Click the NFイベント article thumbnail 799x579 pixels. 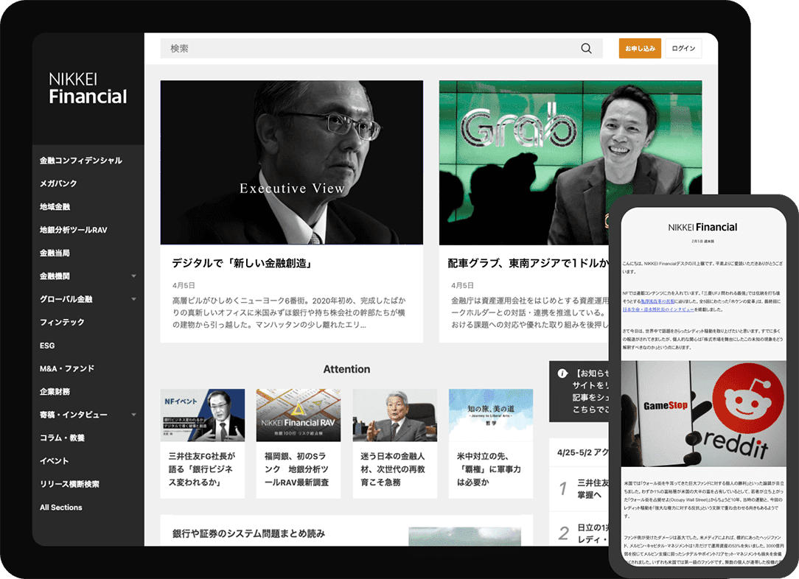[203, 415]
